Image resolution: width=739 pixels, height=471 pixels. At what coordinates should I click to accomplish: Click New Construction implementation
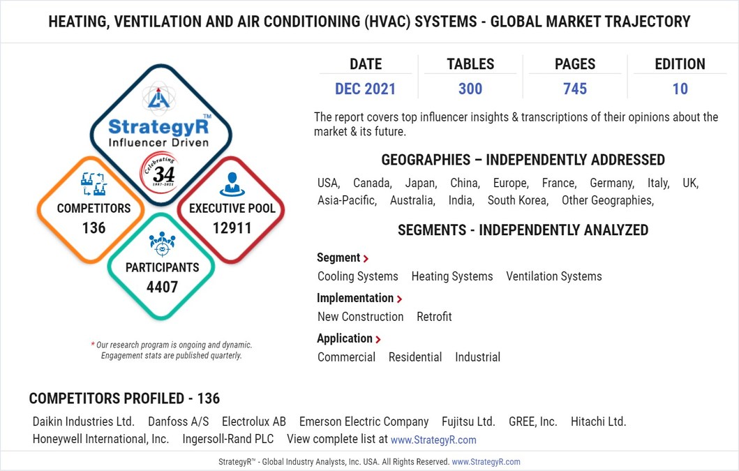click(x=361, y=317)
